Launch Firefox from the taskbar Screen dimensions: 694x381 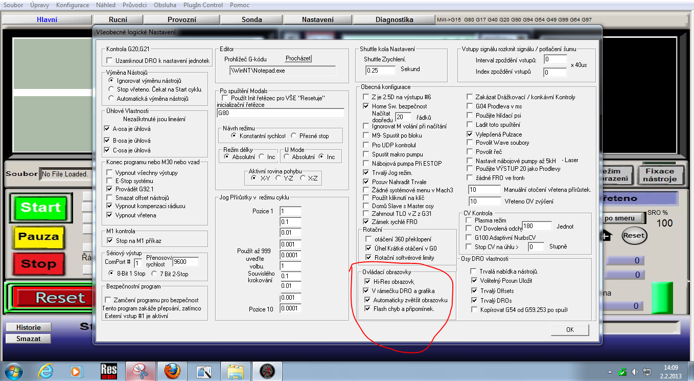[x=172, y=370]
